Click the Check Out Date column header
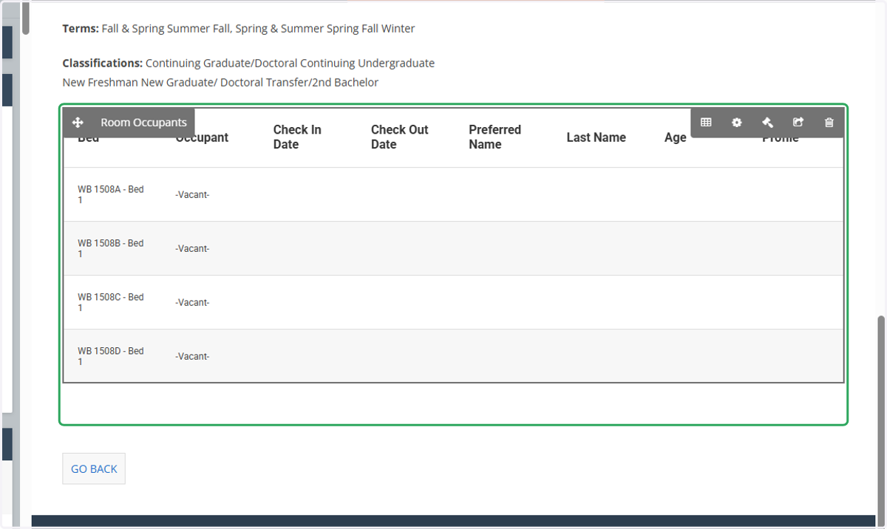887x529 pixels. [400, 137]
